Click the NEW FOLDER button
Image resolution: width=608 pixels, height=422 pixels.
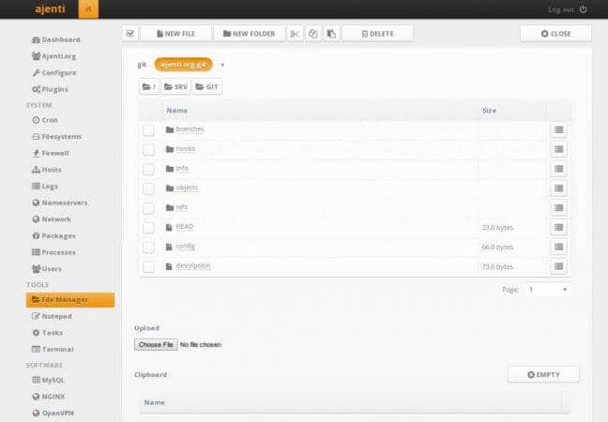tap(249, 34)
